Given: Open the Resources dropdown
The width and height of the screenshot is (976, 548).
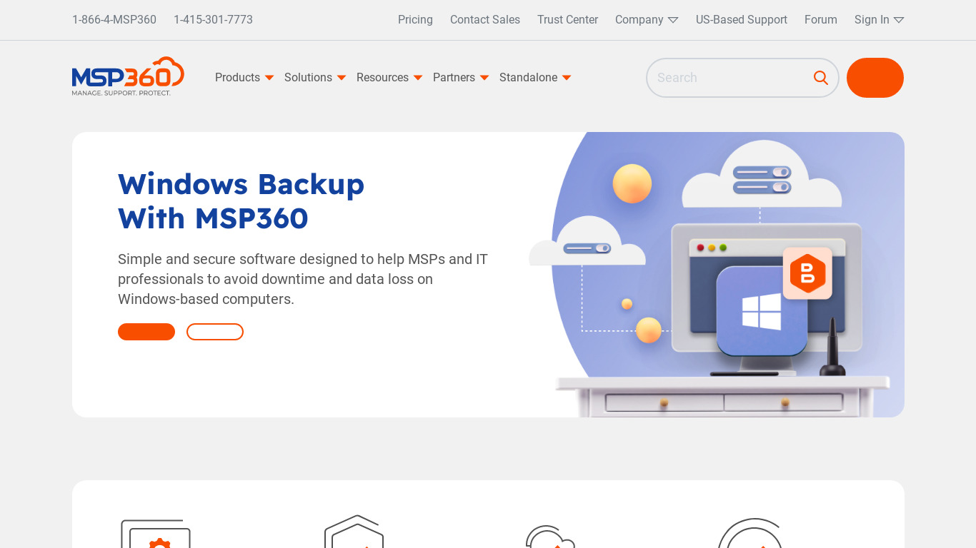Looking at the screenshot, I should pos(389,78).
